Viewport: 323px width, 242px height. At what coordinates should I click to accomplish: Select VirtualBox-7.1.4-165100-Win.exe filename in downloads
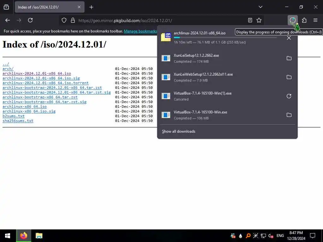[200, 112]
